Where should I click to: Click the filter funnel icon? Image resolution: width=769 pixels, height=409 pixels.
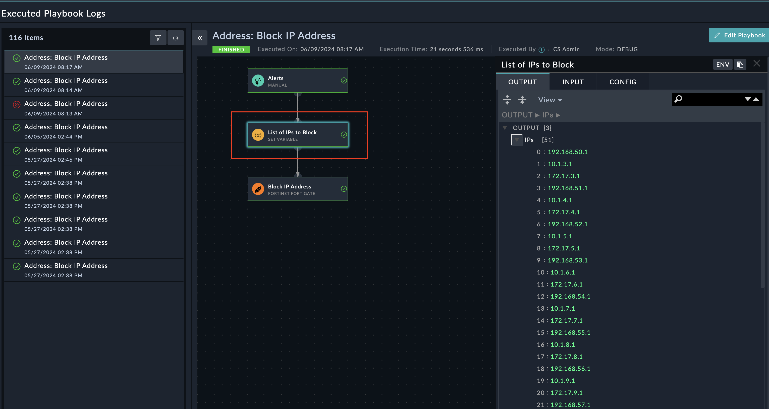tap(158, 38)
